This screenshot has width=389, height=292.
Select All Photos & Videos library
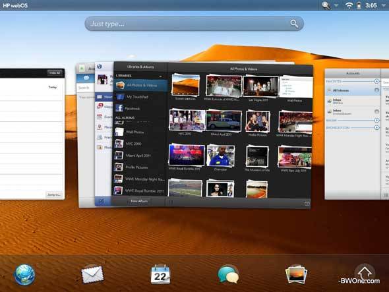click(x=140, y=85)
